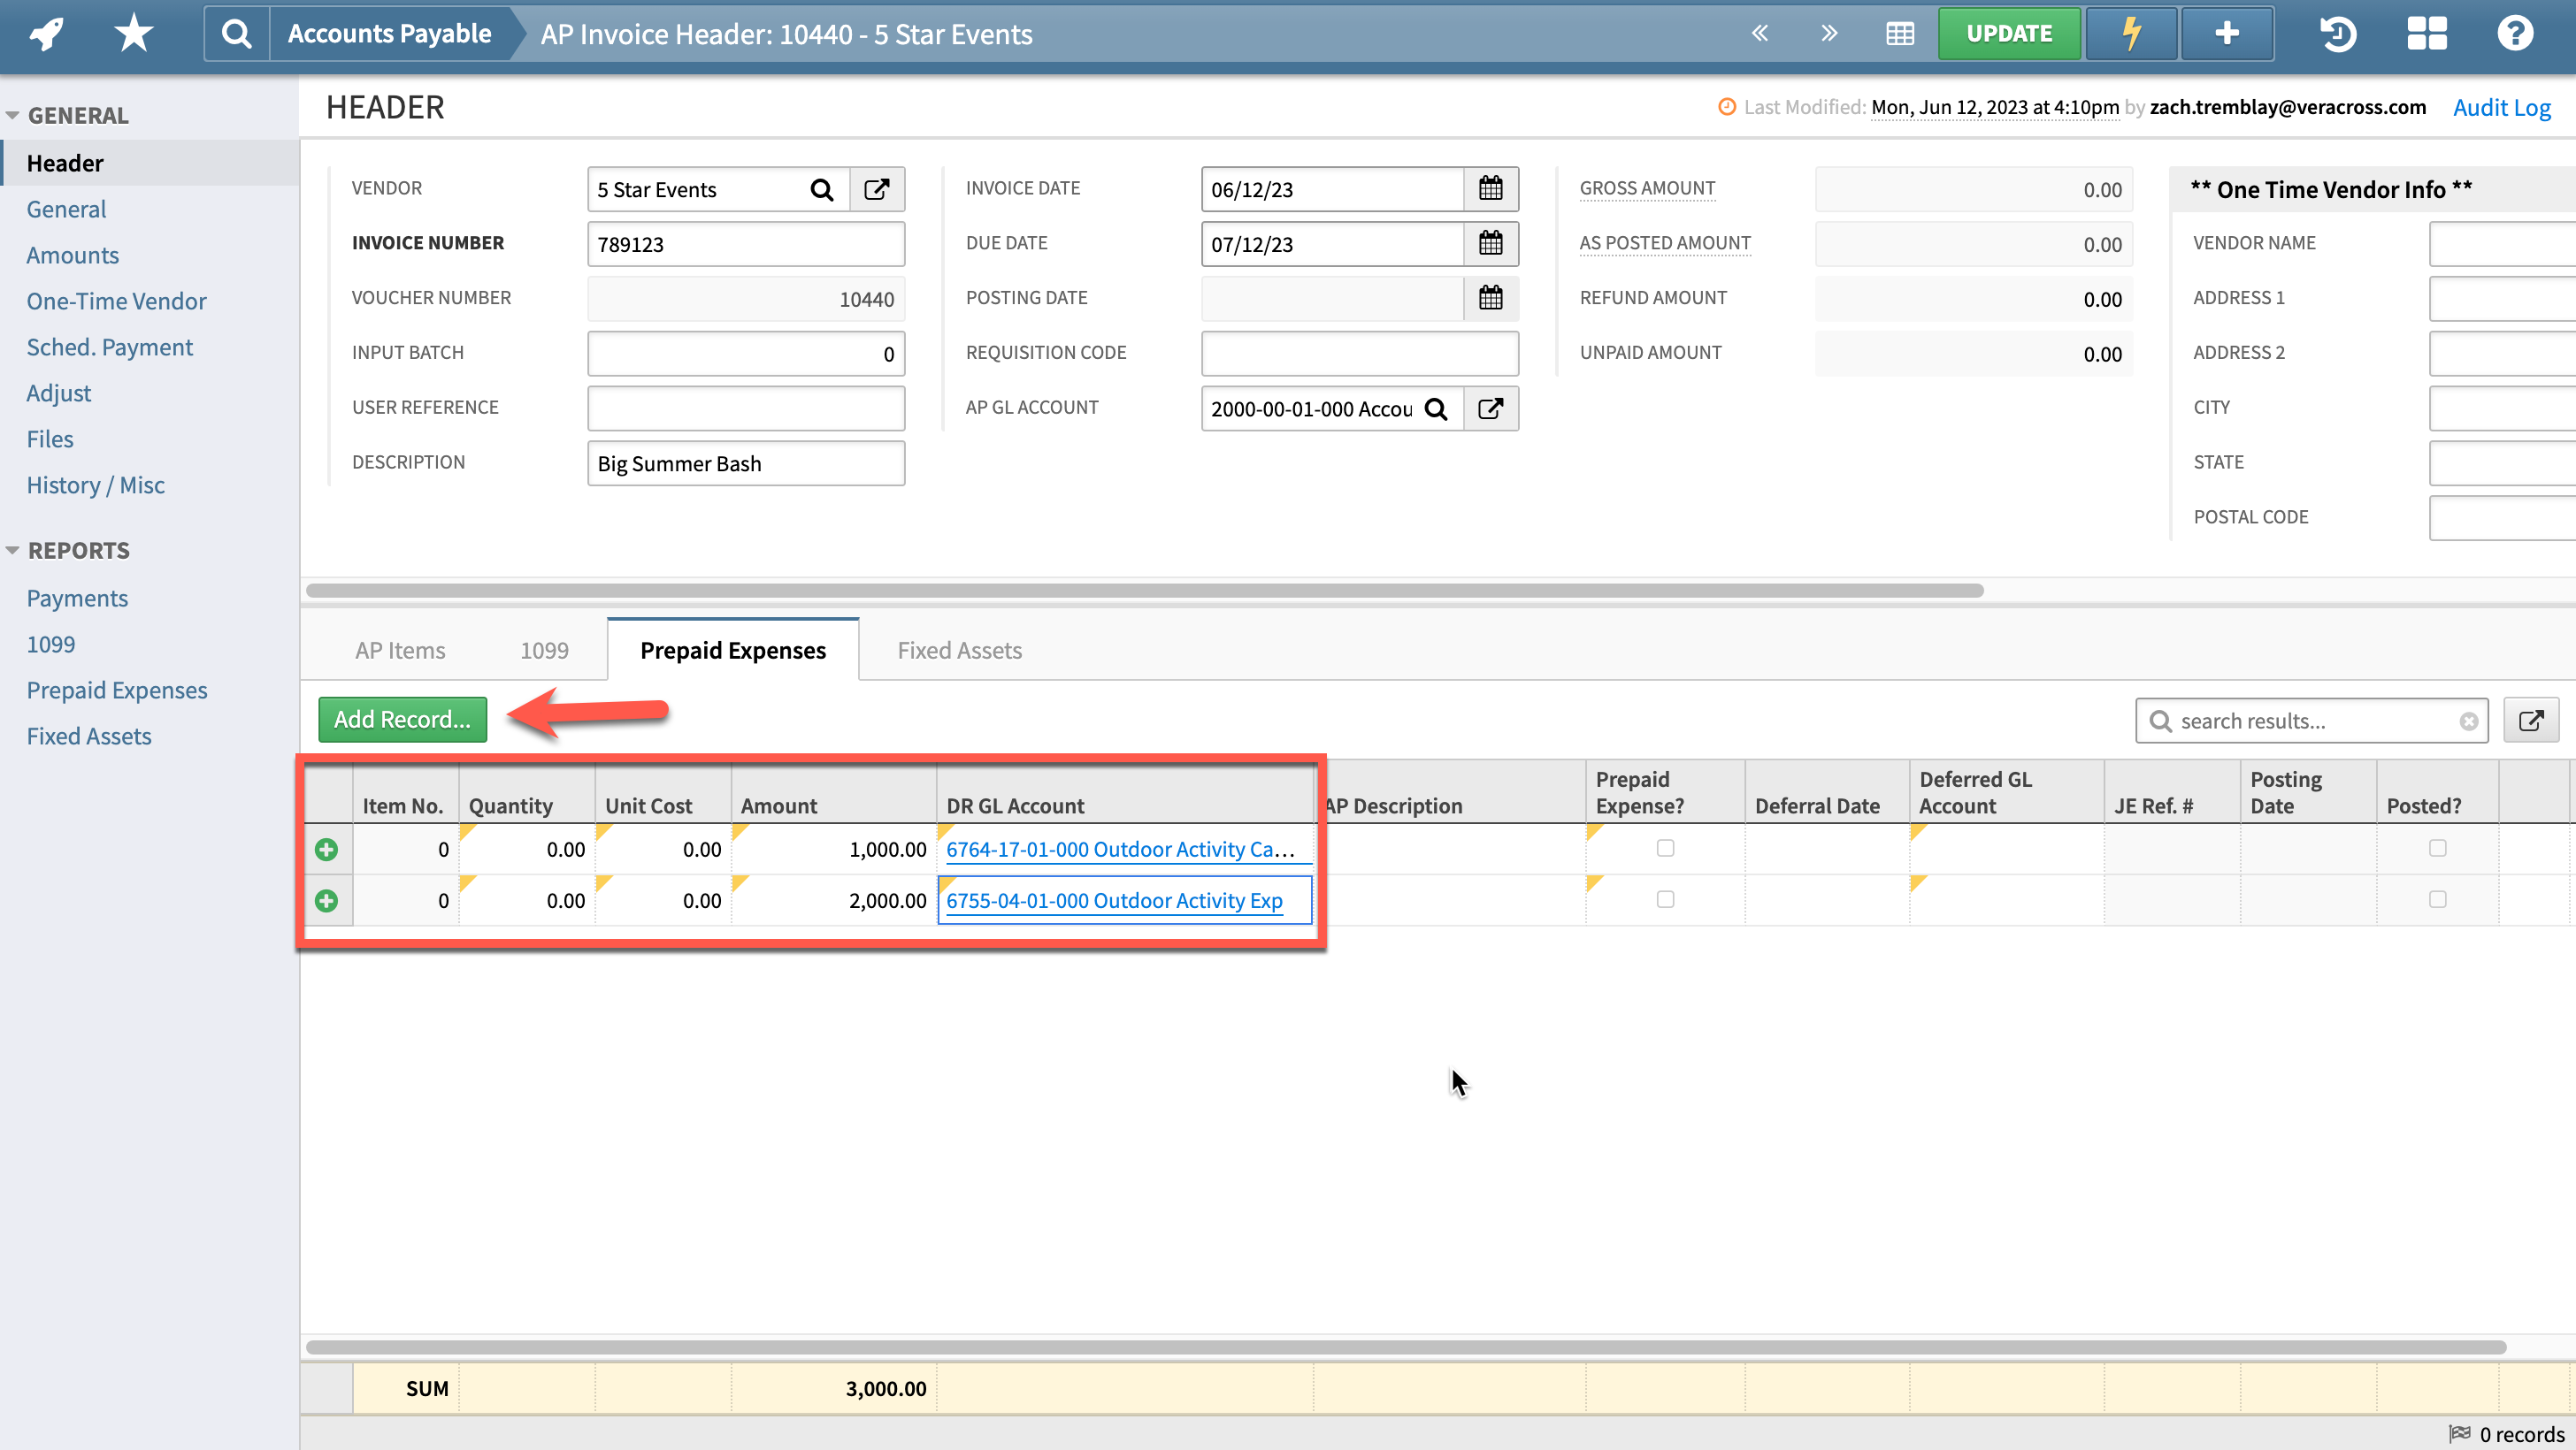Open the Audit Log link
2576x1450 pixels.
[x=2501, y=108]
